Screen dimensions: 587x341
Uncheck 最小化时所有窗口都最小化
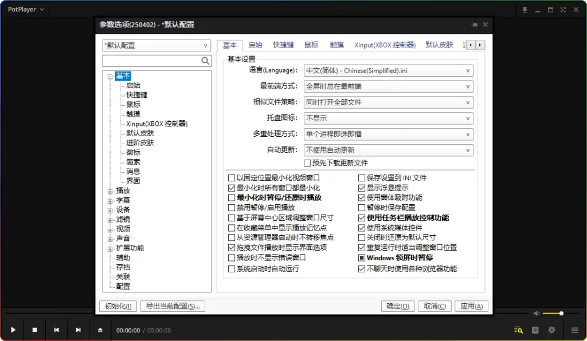(x=232, y=188)
